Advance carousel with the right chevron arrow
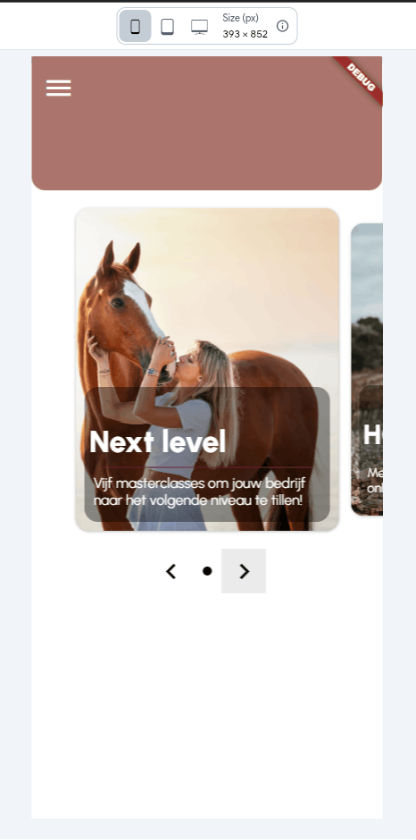The image size is (416, 840). click(x=244, y=571)
